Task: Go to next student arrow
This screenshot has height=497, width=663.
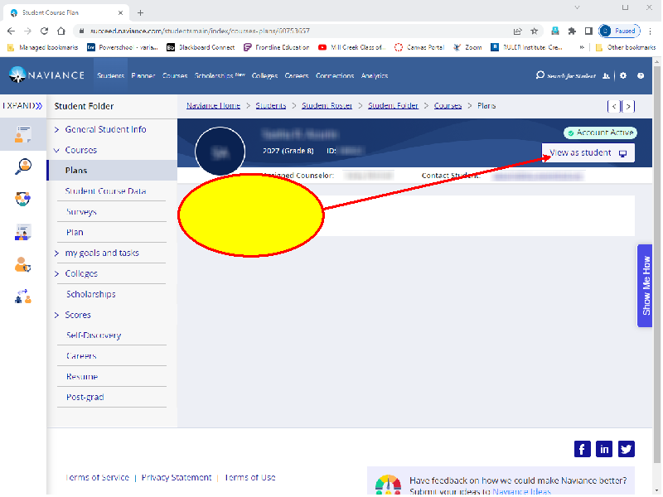Action: pos(628,107)
